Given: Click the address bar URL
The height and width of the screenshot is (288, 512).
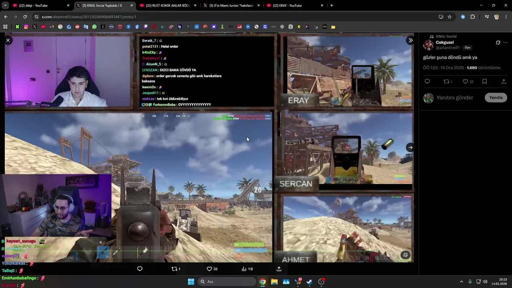Looking at the screenshot, I should tap(89, 17).
